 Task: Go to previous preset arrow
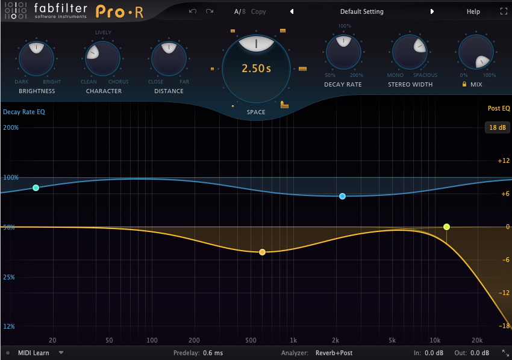coord(292,11)
